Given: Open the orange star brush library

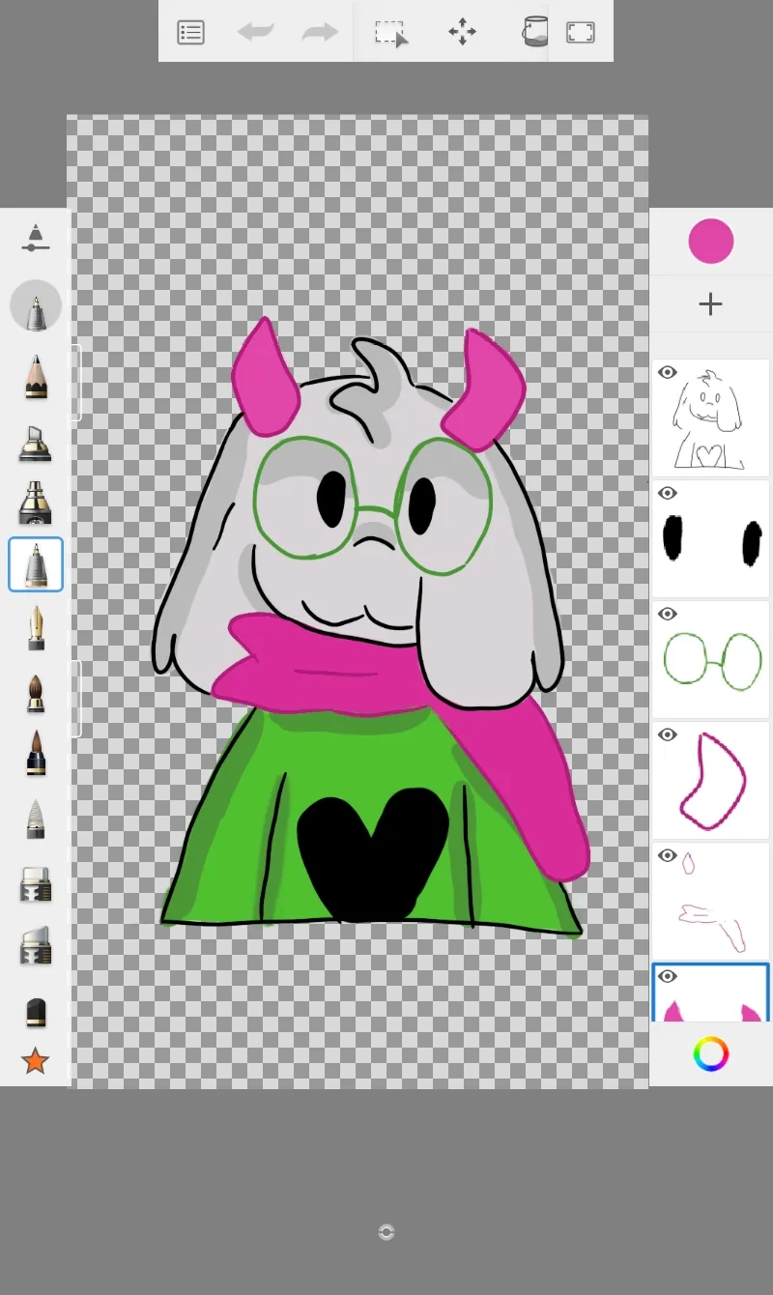Looking at the screenshot, I should click(x=36, y=1061).
